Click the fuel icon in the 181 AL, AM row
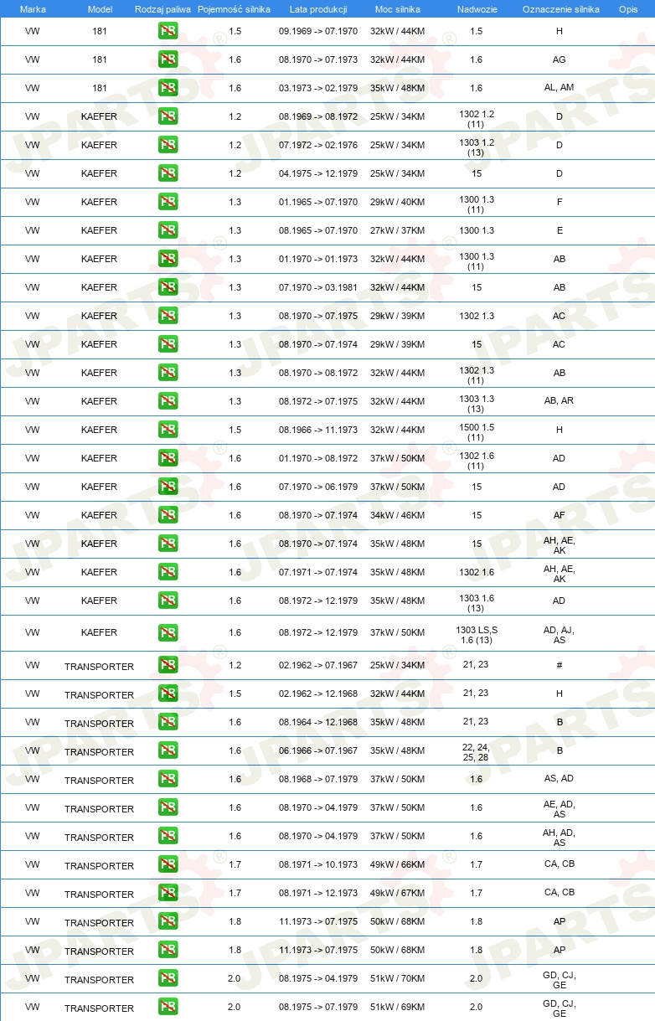Viewport: 655px width, 1021px height. coord(168,89)
